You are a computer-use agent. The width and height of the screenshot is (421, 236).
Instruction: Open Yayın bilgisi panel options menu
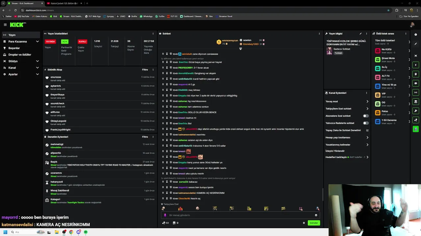click(x=366, y=33)
